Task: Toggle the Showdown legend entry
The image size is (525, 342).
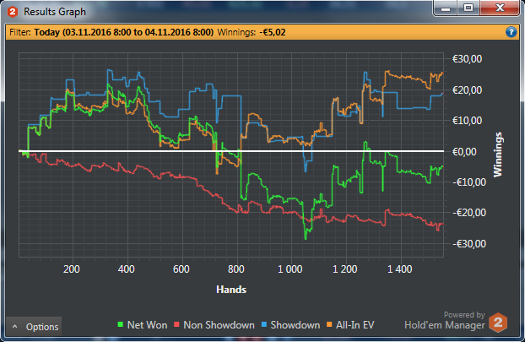Action: point(290,325)
